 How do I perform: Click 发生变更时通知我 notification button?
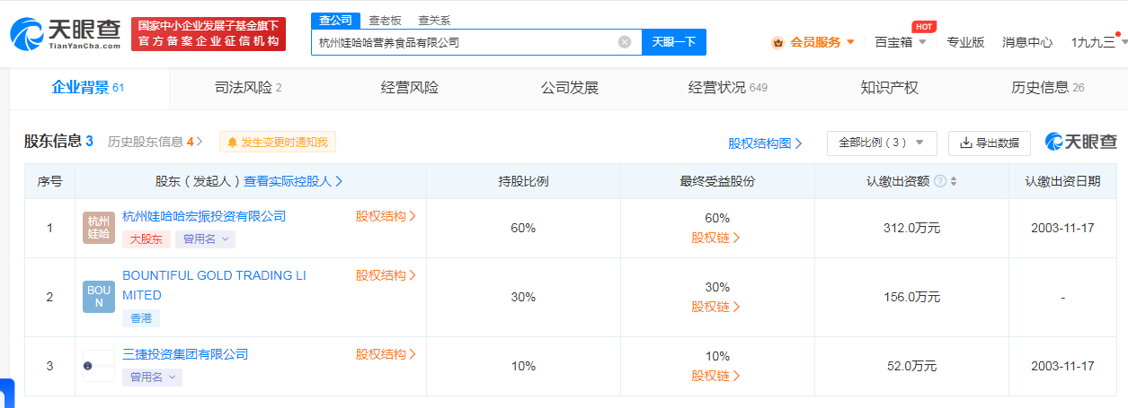[x=278, y=142]
